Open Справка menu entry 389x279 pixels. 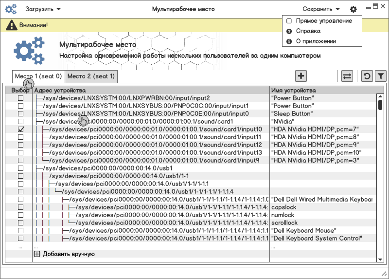pos(308,31)
